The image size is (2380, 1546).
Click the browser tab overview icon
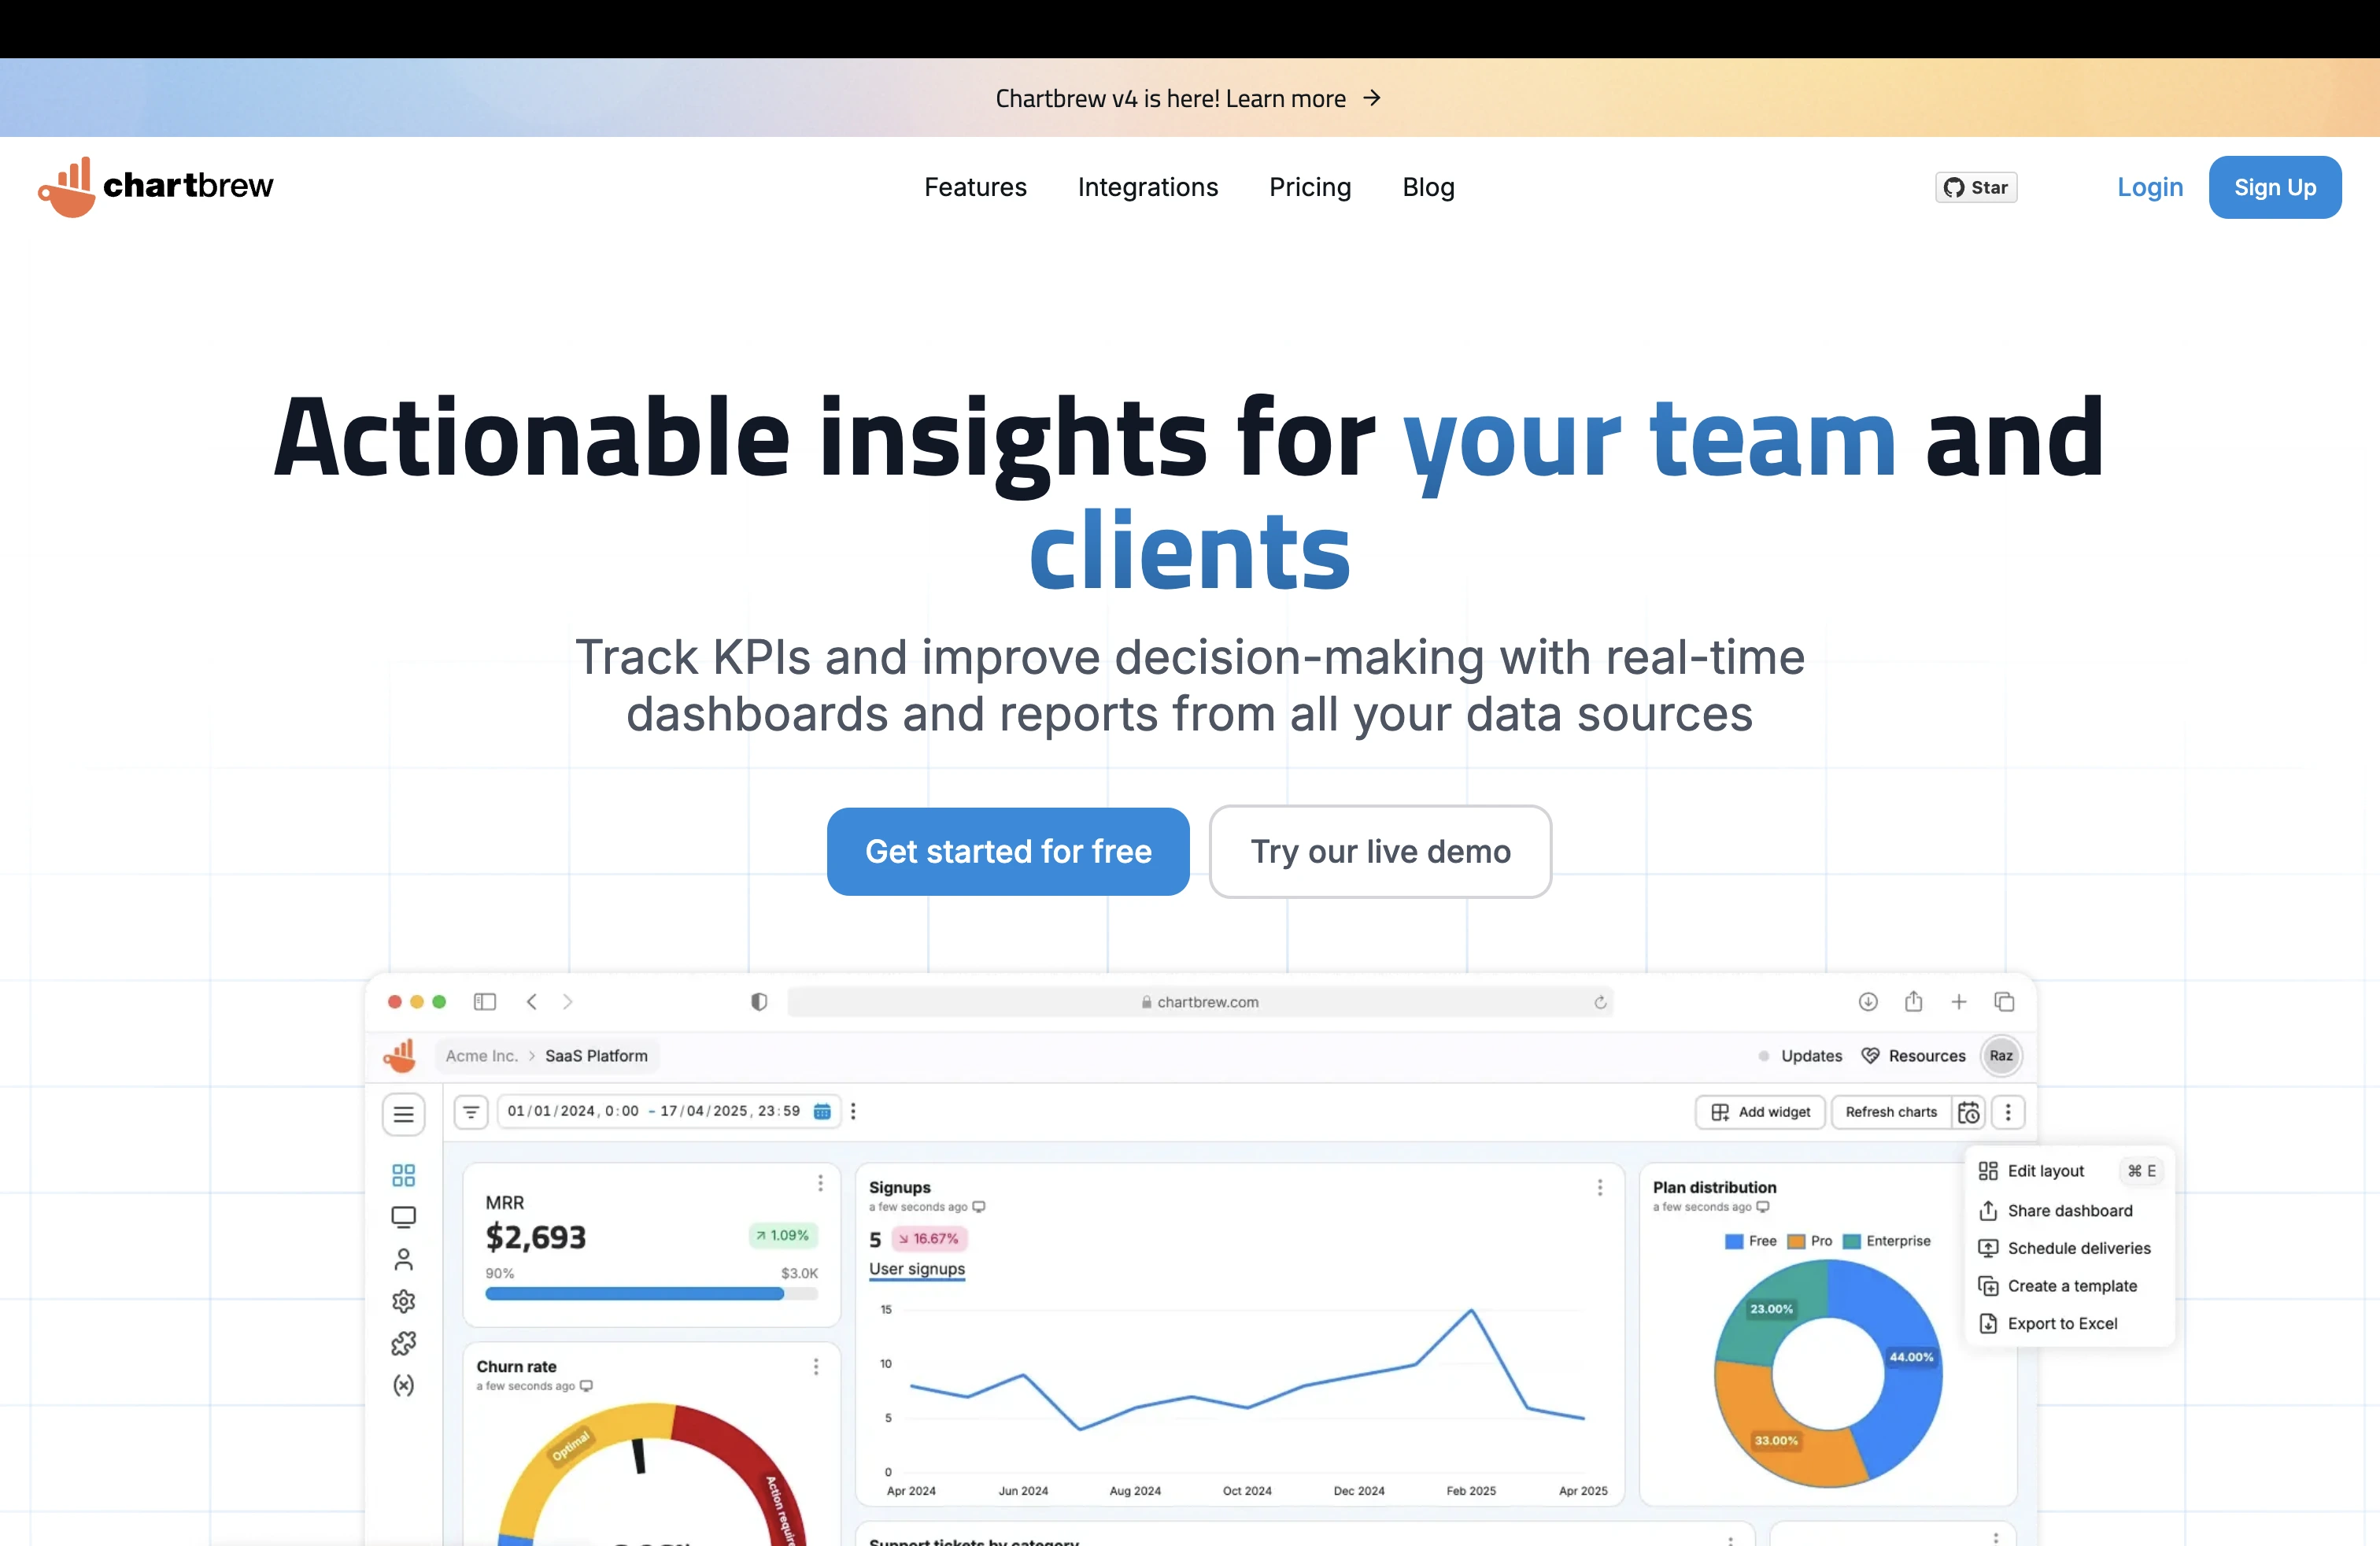[x=2004, y=1001]
